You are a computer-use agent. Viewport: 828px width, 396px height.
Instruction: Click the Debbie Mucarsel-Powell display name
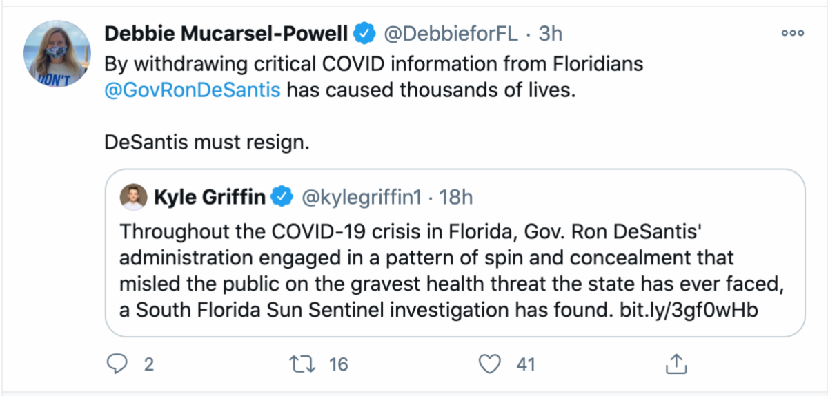click(226, 32)
